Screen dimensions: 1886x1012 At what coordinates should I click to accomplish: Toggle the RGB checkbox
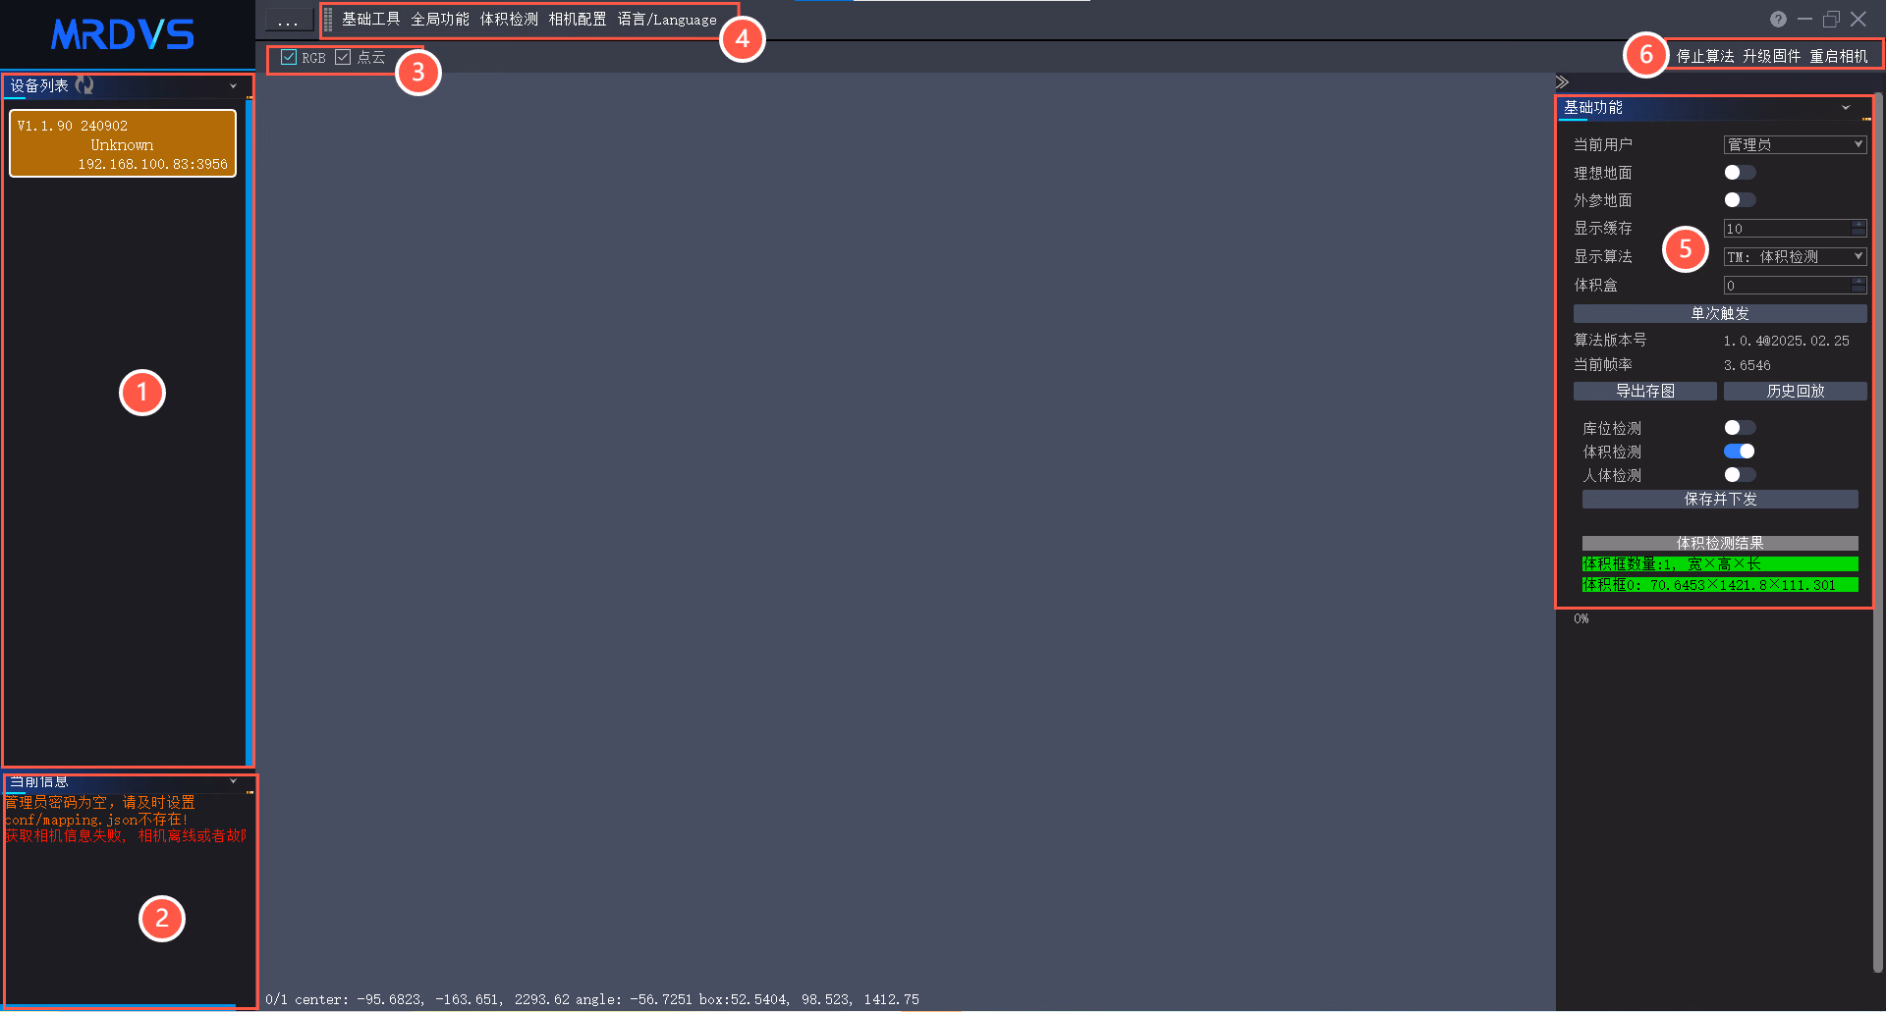point(289,57)
